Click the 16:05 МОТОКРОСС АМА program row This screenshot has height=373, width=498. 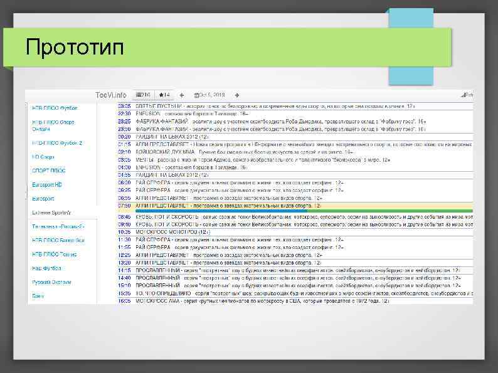pos(295,301)
